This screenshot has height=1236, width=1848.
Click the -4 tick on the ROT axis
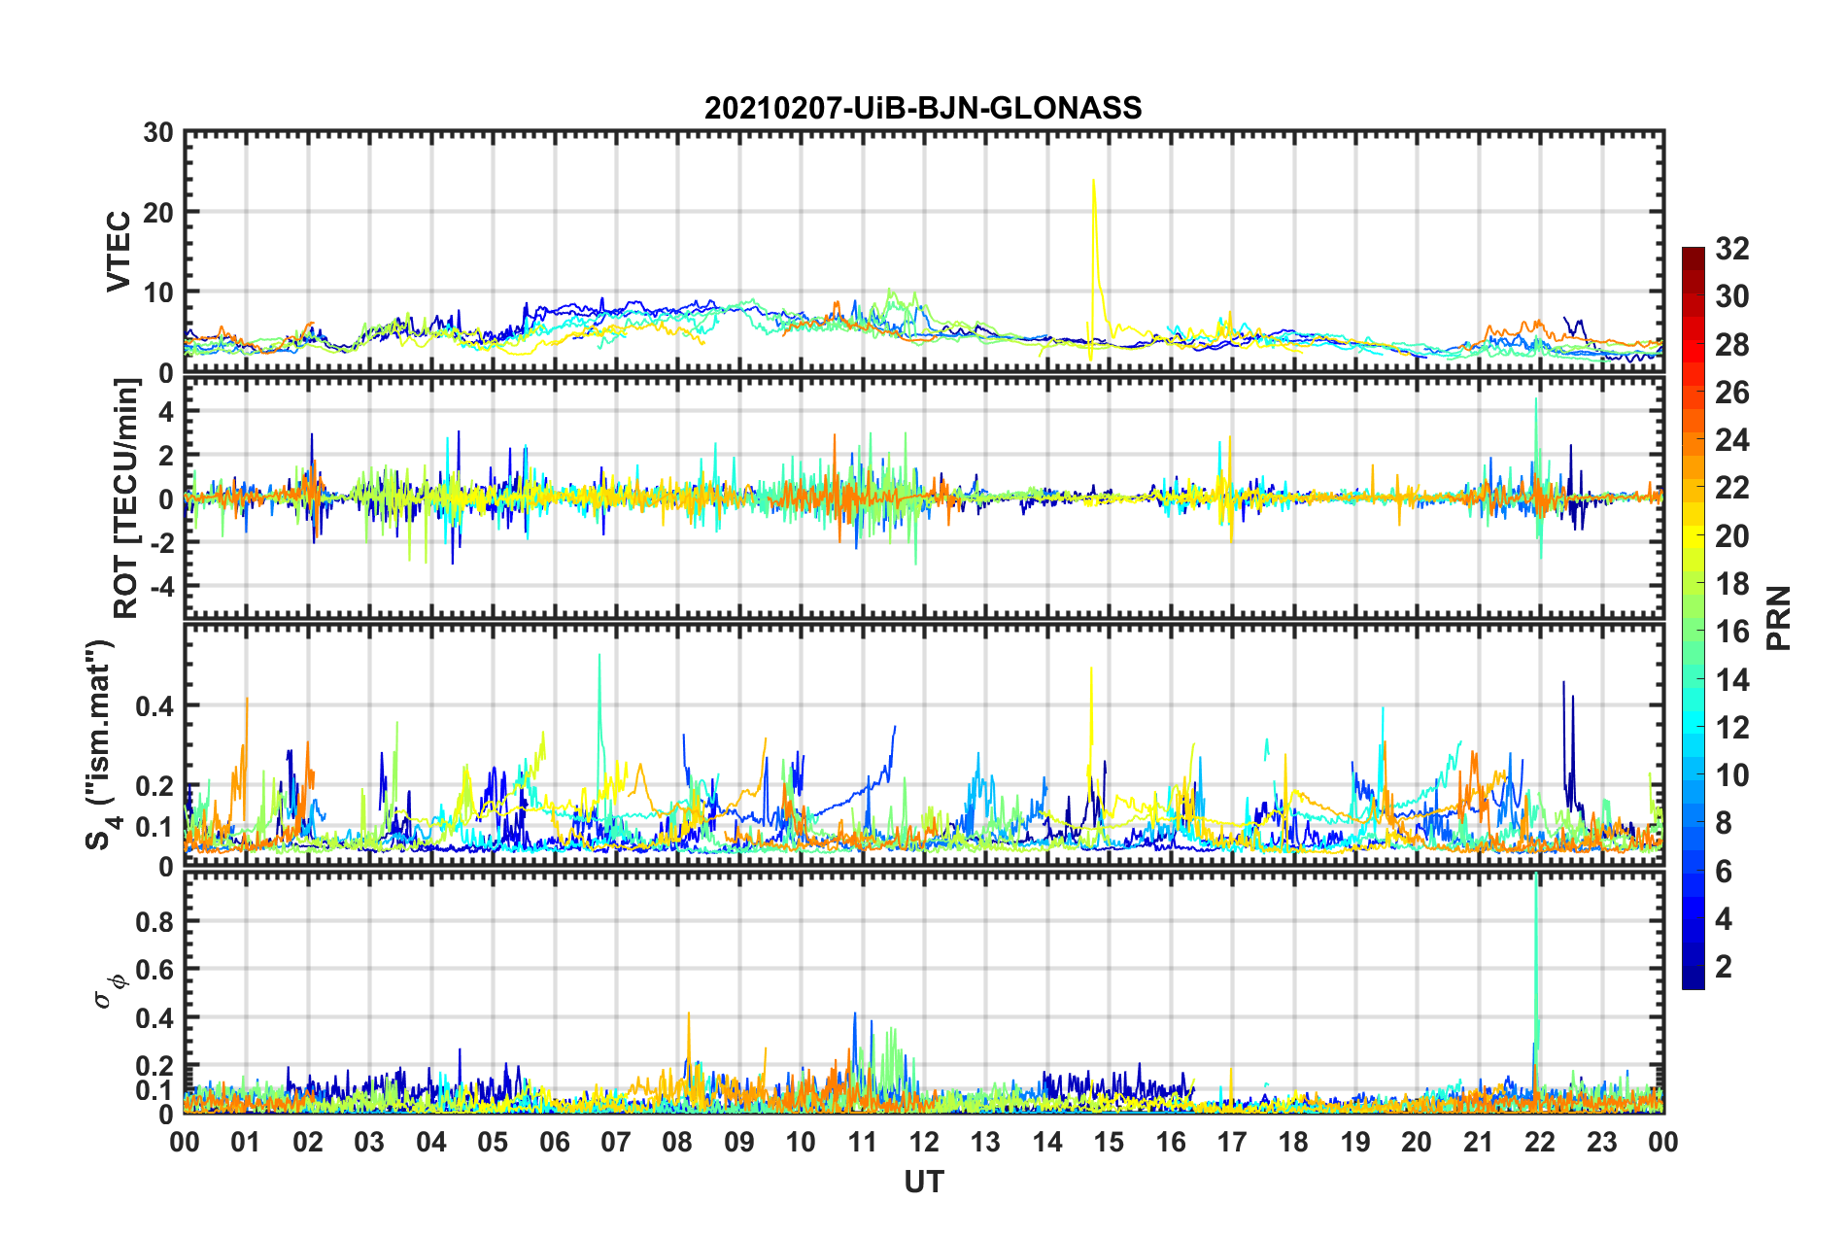161,587
